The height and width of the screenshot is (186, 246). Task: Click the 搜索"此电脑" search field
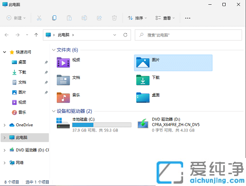188,35
